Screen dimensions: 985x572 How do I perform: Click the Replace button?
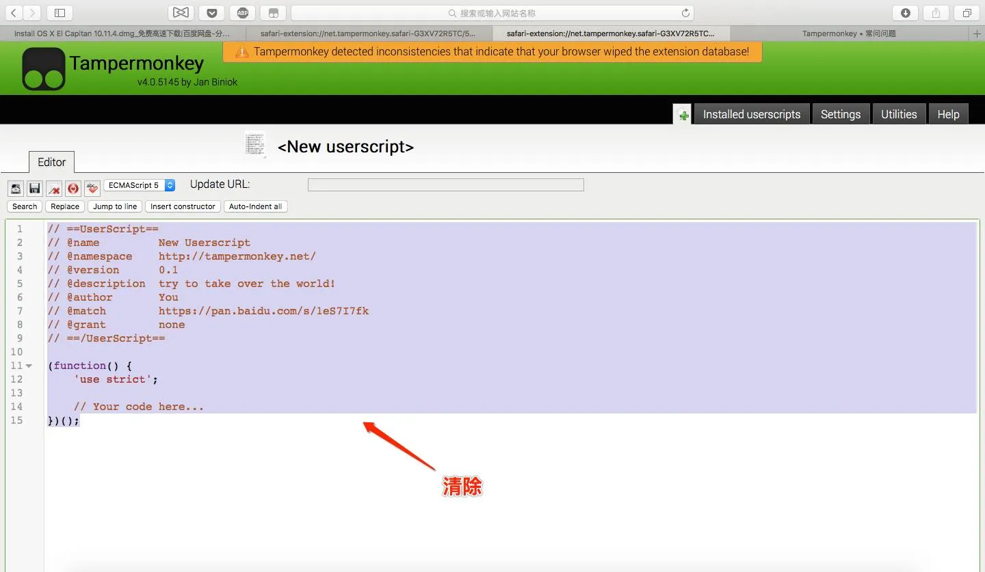click(65, 206)
